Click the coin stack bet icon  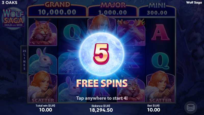click(190, 108)
